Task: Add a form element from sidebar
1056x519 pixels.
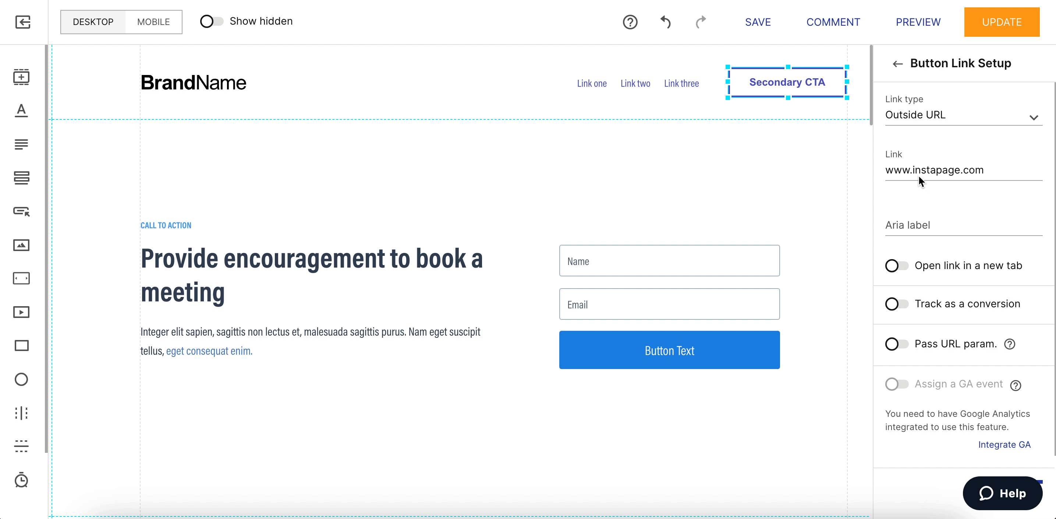Action: 21,178
